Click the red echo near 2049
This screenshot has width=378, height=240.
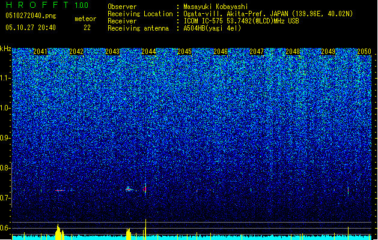[348, 190]
